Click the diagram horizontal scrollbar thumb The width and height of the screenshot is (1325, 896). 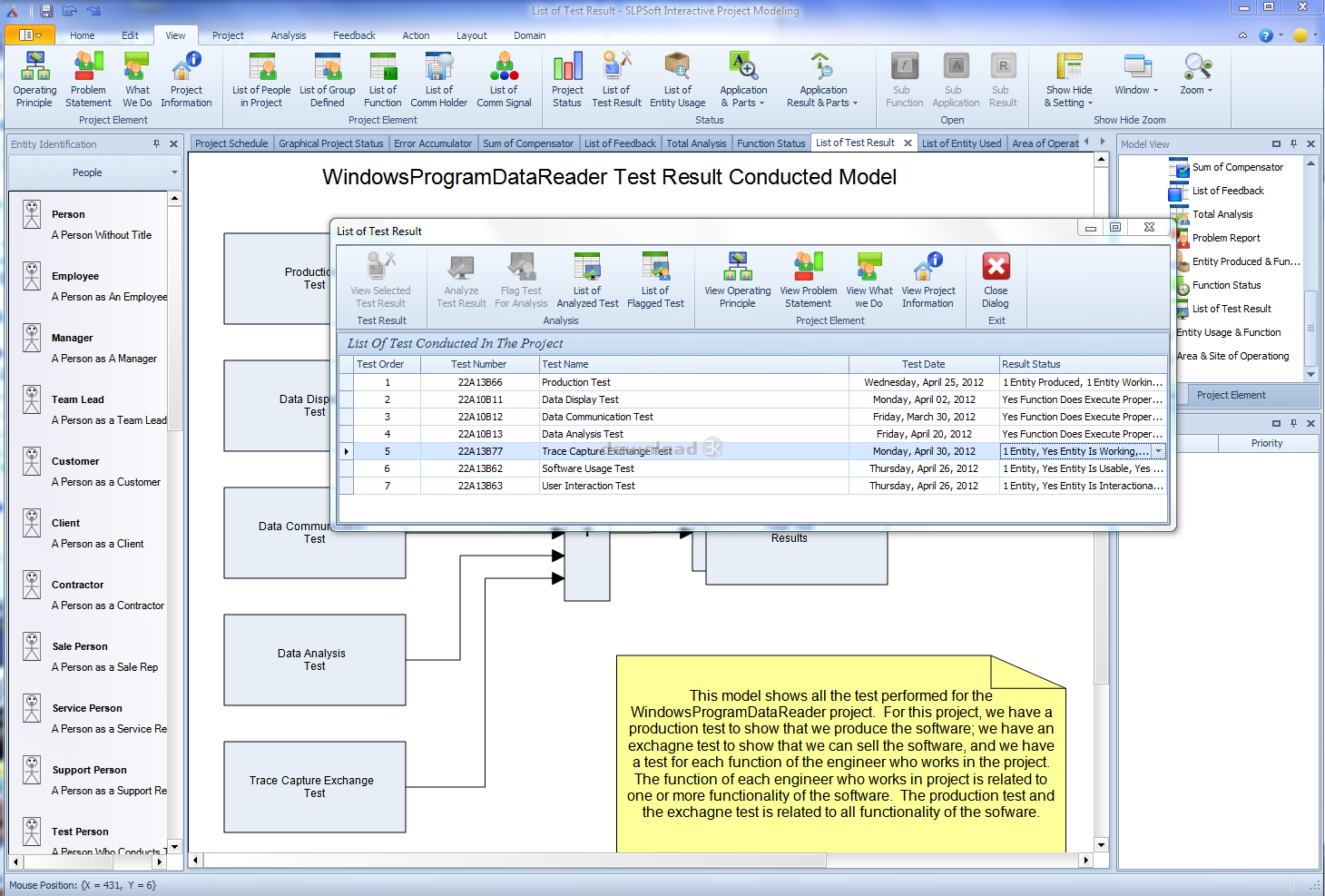click(x=515, y=860)
